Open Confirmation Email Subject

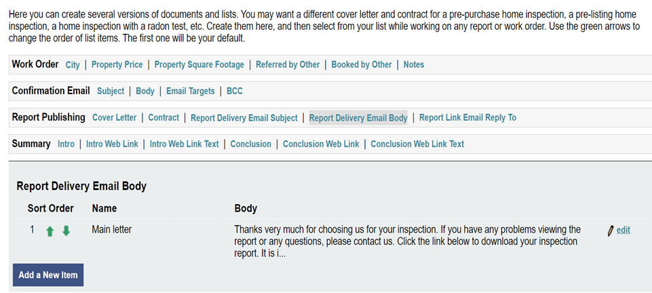click(x=111, y=91)
